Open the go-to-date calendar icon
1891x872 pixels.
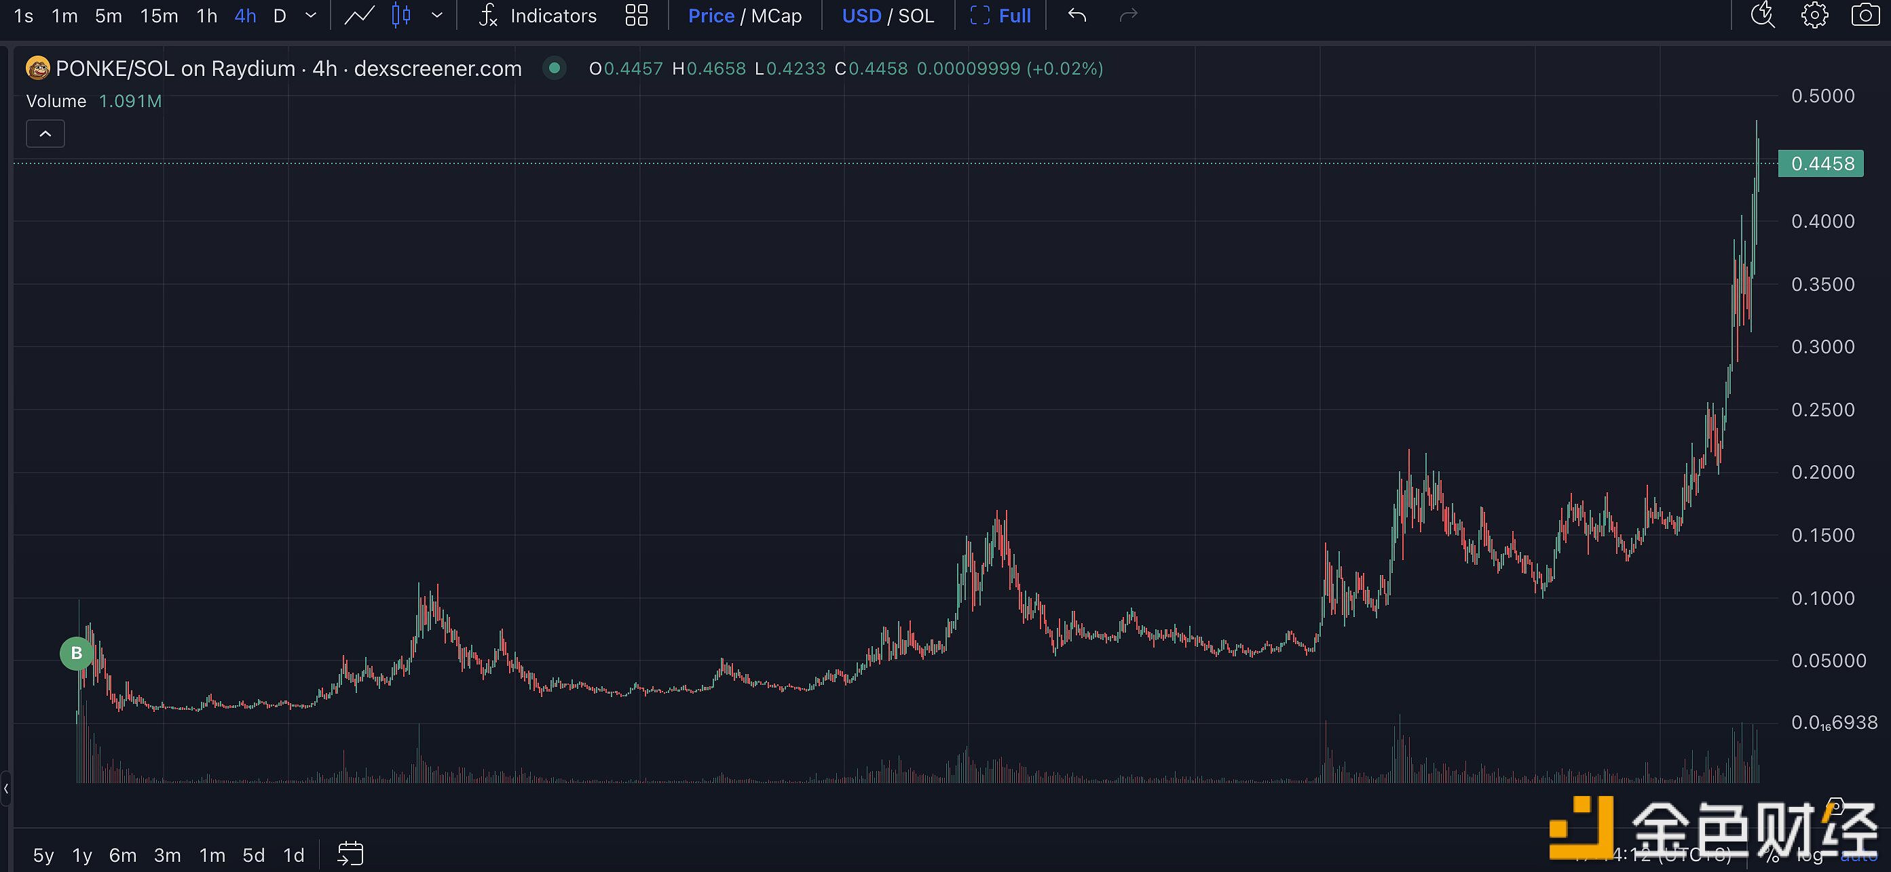pyautogui.click(x=350, y=853)
